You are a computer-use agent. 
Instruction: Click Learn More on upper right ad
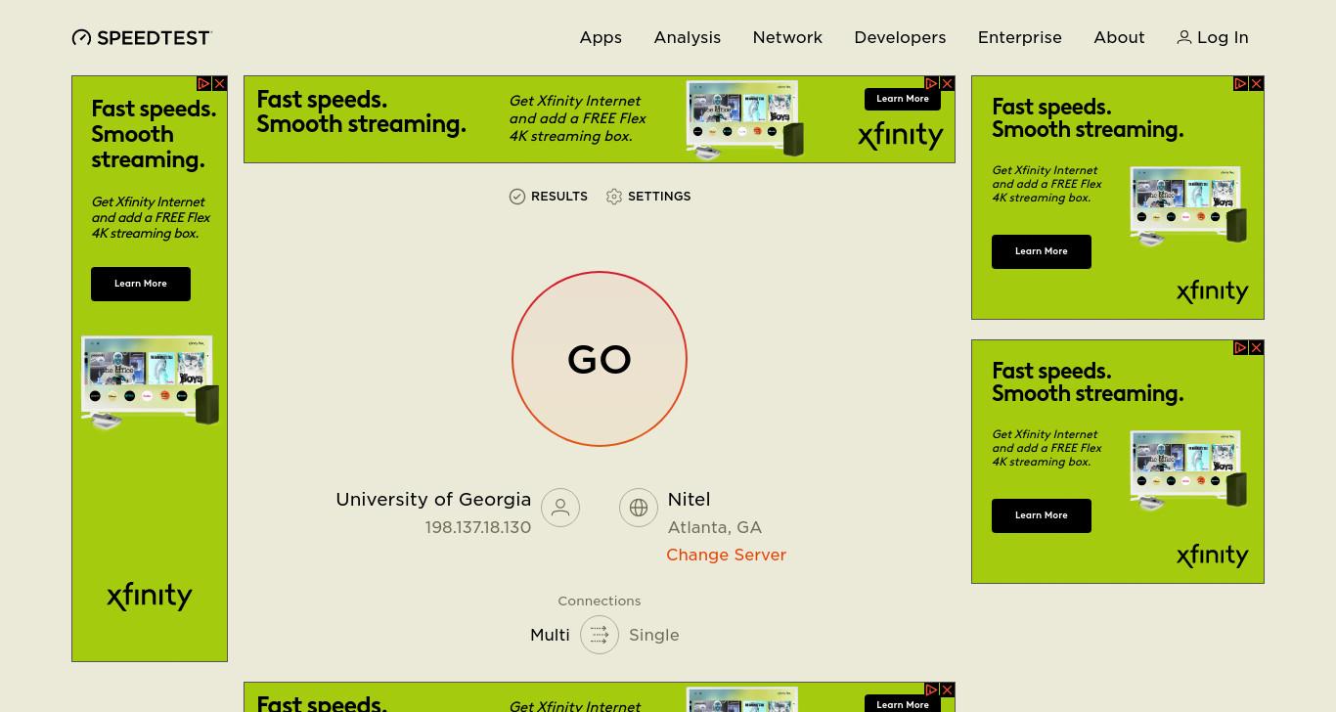click(x=1042, y=251)
